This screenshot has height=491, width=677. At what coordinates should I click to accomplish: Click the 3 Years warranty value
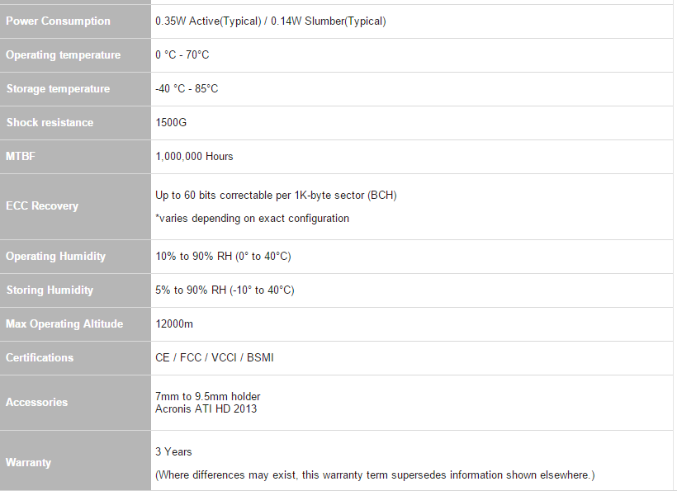click(x=173, y=452)
